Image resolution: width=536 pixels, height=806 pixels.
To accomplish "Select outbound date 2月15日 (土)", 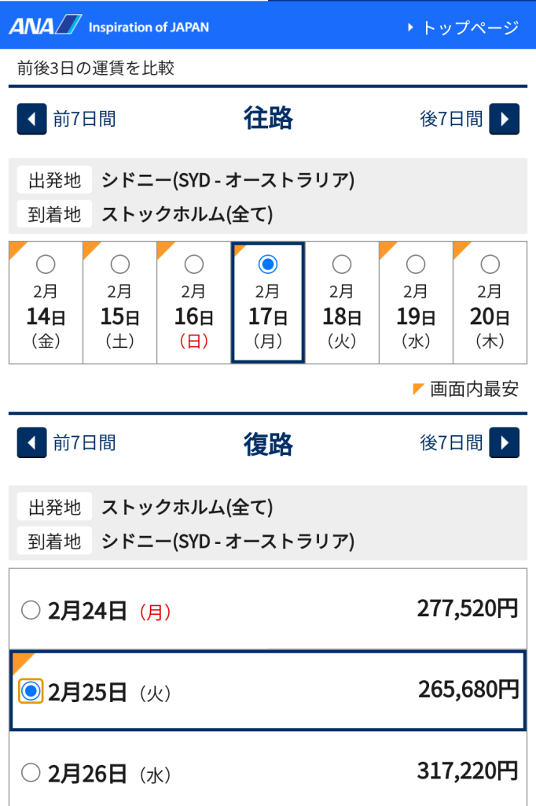I will [x=119, y=264].
